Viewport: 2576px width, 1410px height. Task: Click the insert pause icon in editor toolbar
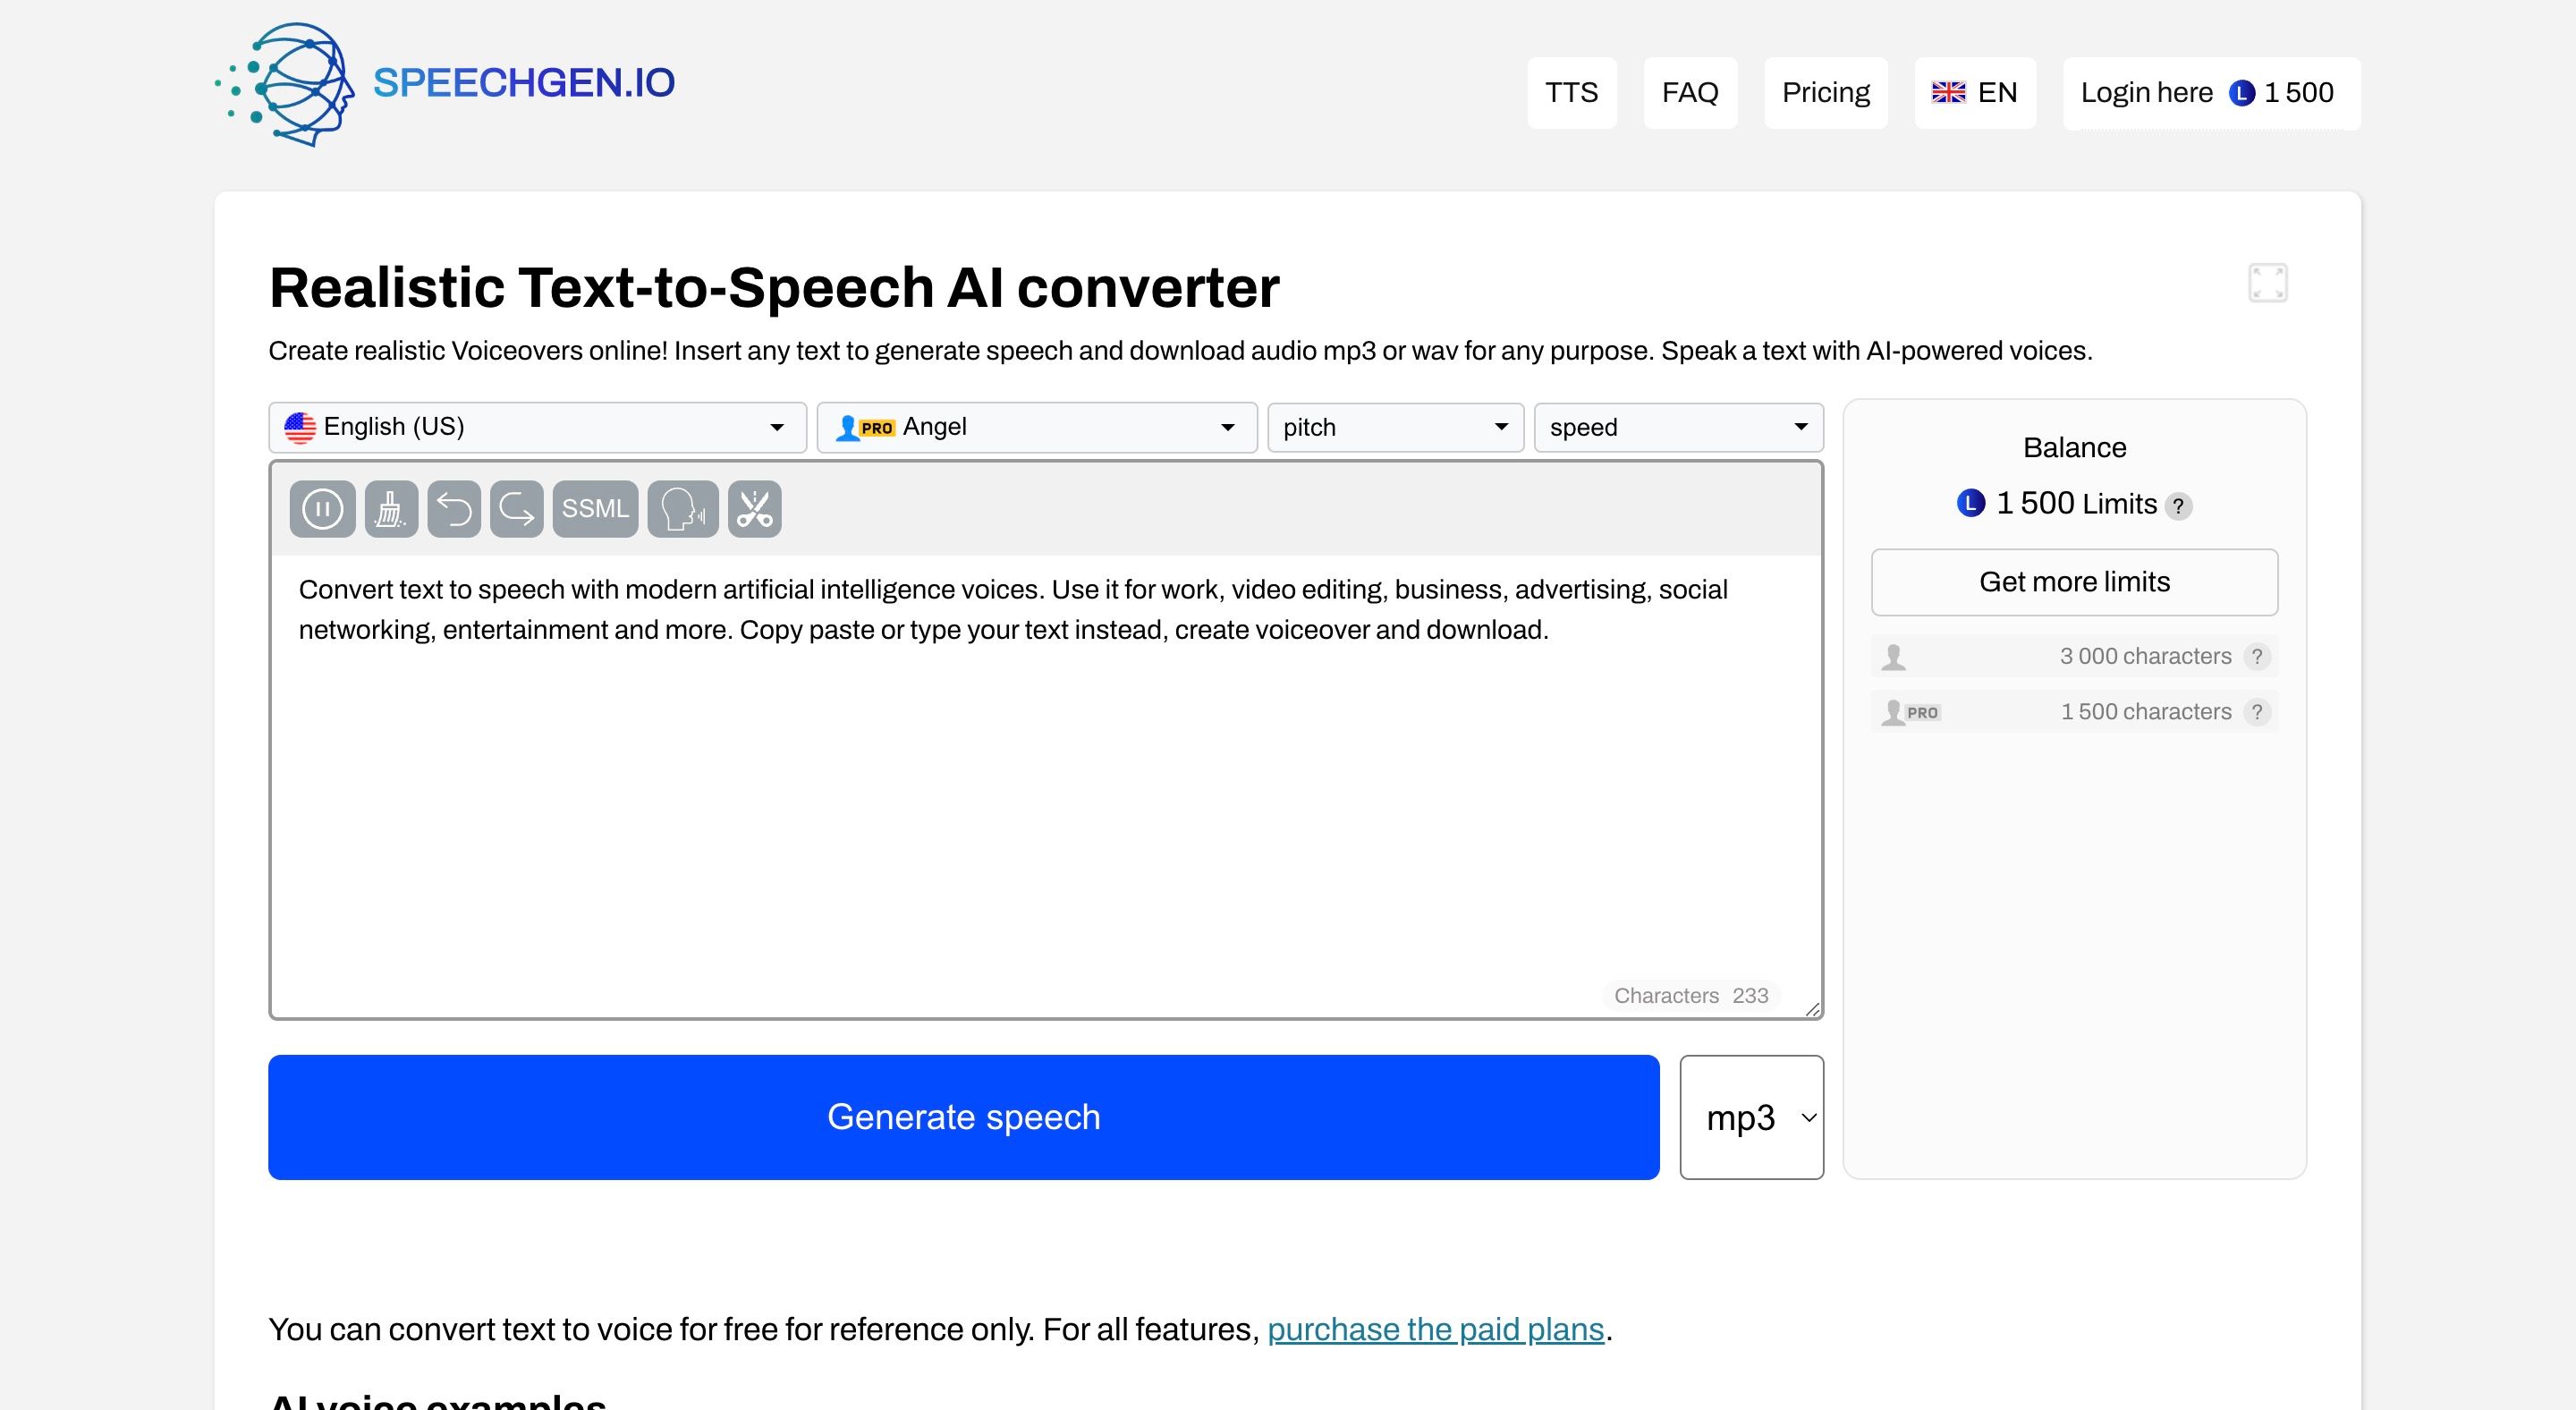click(x=322, y=509)
